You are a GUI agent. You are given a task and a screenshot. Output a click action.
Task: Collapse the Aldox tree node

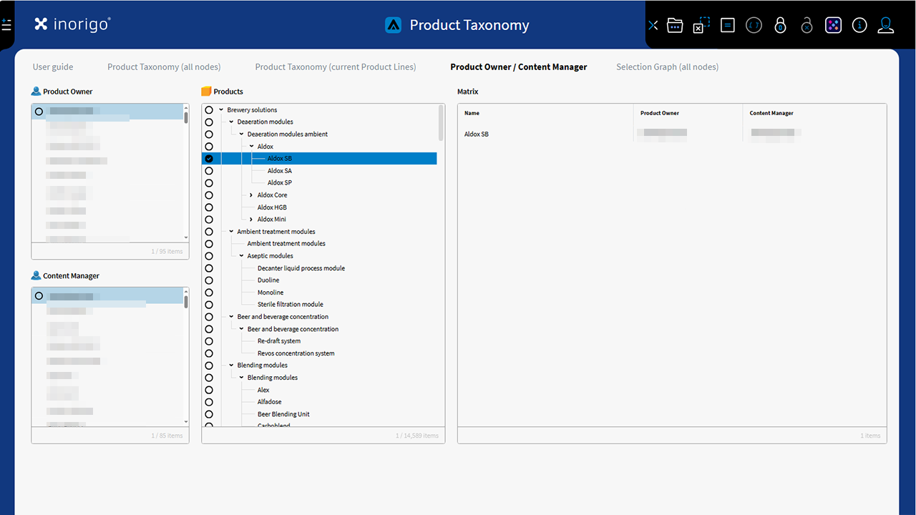(251, 147)
